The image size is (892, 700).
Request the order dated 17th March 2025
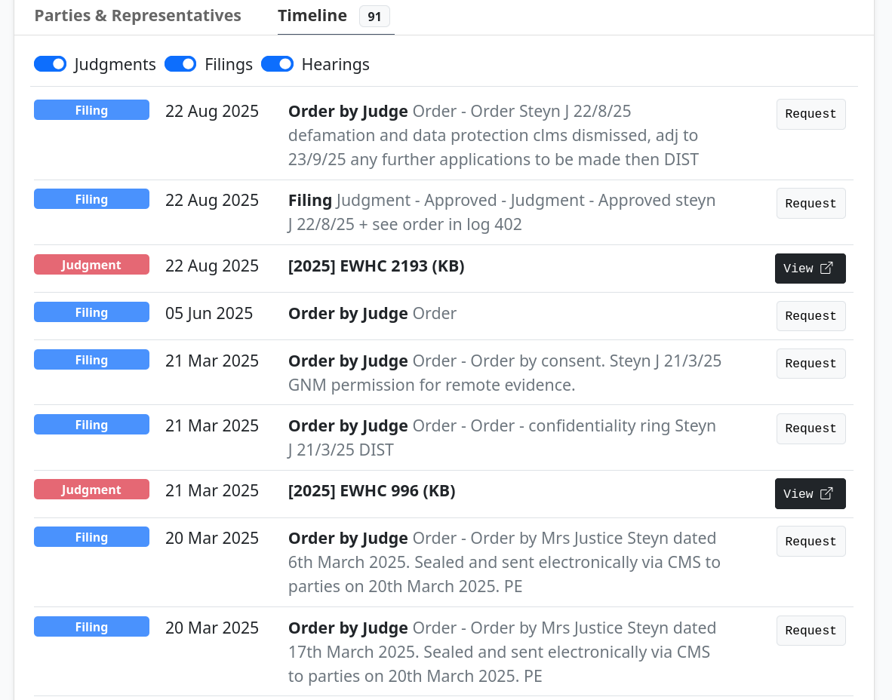[810, 631]
